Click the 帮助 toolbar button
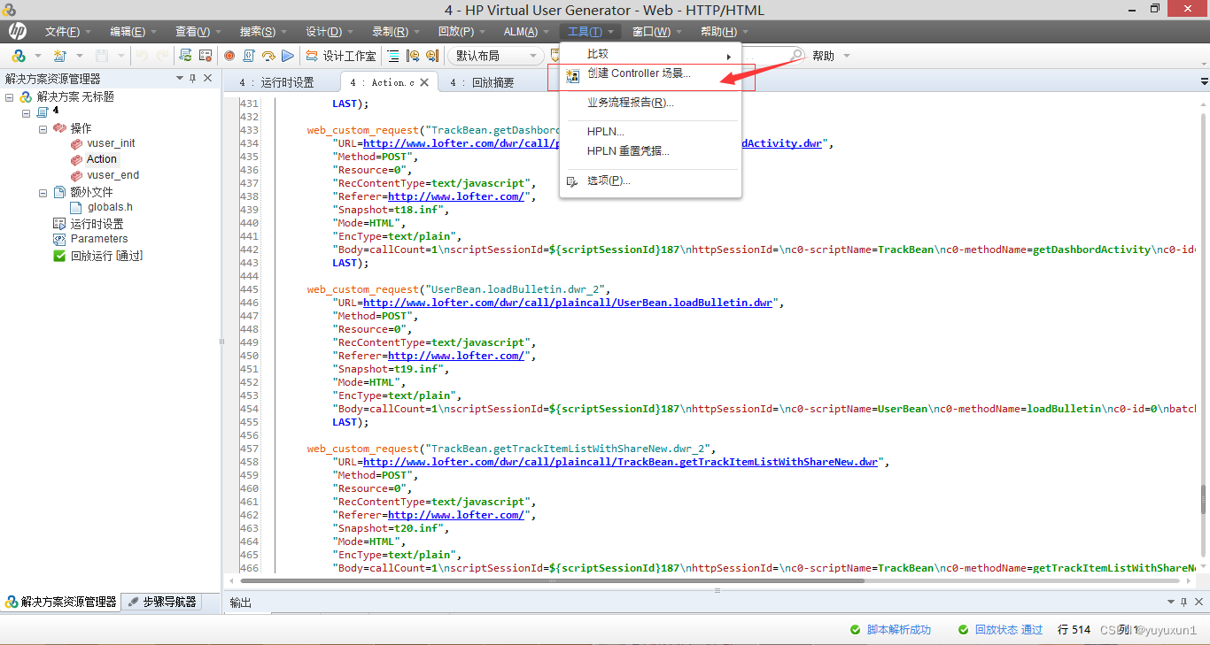The image size is (1210, 645). (823, 56)
